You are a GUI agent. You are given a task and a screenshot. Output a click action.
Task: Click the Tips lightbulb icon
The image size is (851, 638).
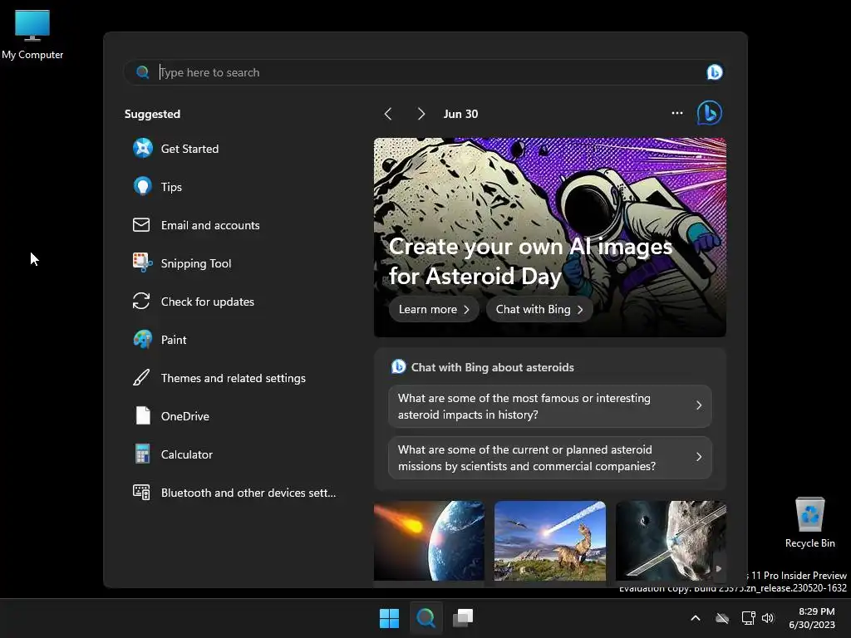pos(143,187)
